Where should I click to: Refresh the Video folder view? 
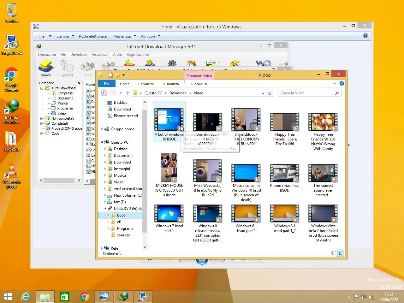(x=270, y=93)
